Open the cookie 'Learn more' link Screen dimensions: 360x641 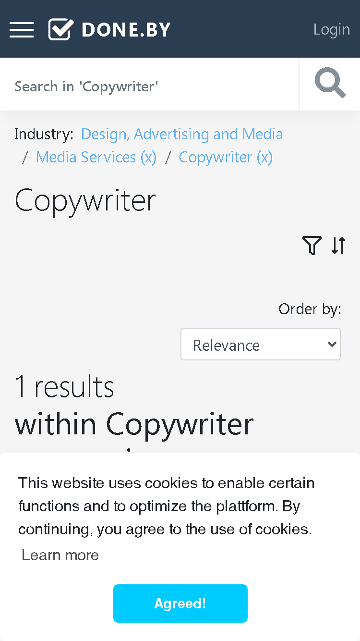pos(60,555)
